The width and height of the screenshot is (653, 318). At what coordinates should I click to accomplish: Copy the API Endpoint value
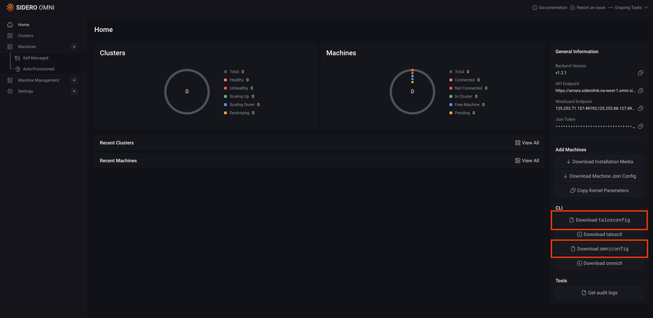click(640, 91)
